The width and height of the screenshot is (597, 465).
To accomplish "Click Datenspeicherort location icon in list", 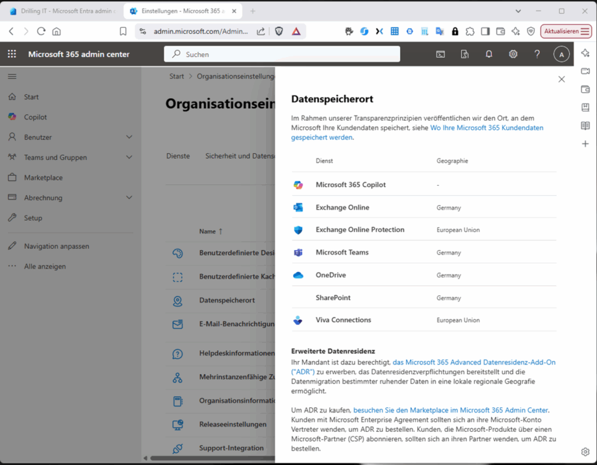I will coord(177,301).
